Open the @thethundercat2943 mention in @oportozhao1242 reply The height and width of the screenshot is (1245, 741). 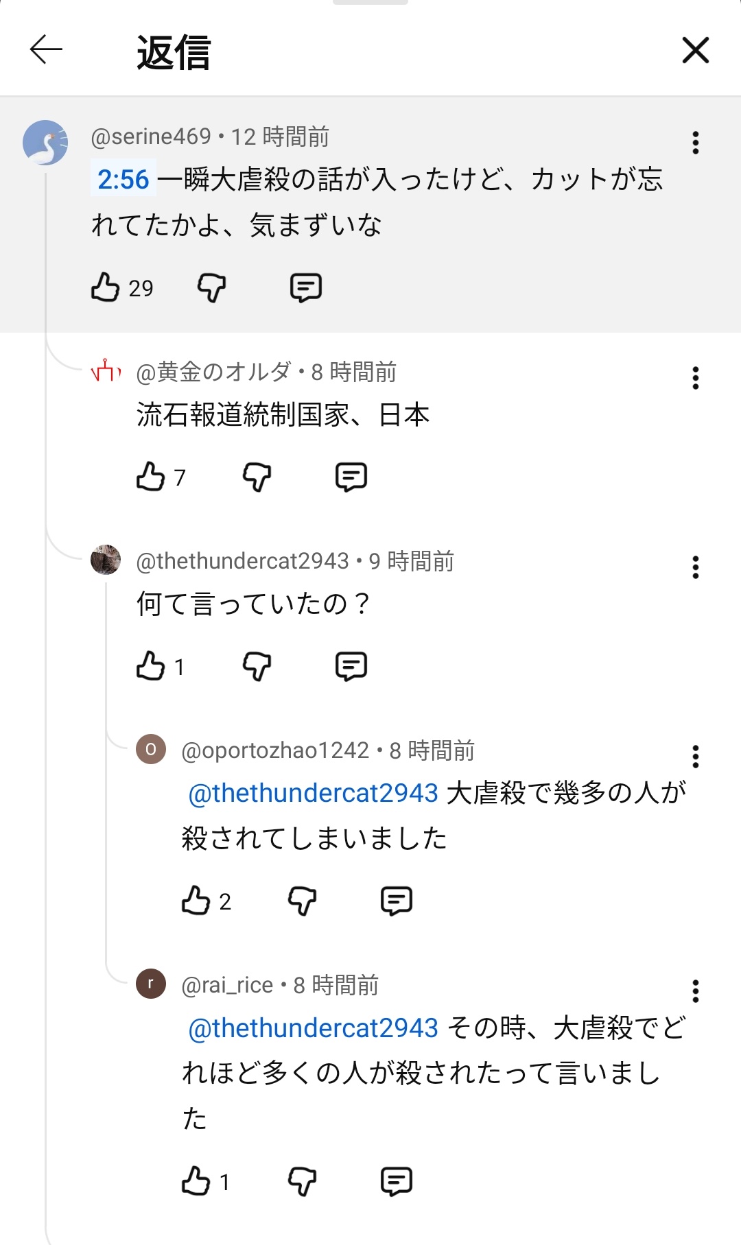[313, 794]
